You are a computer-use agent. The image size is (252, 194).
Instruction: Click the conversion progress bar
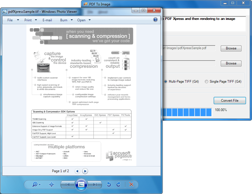coord(187,112)
